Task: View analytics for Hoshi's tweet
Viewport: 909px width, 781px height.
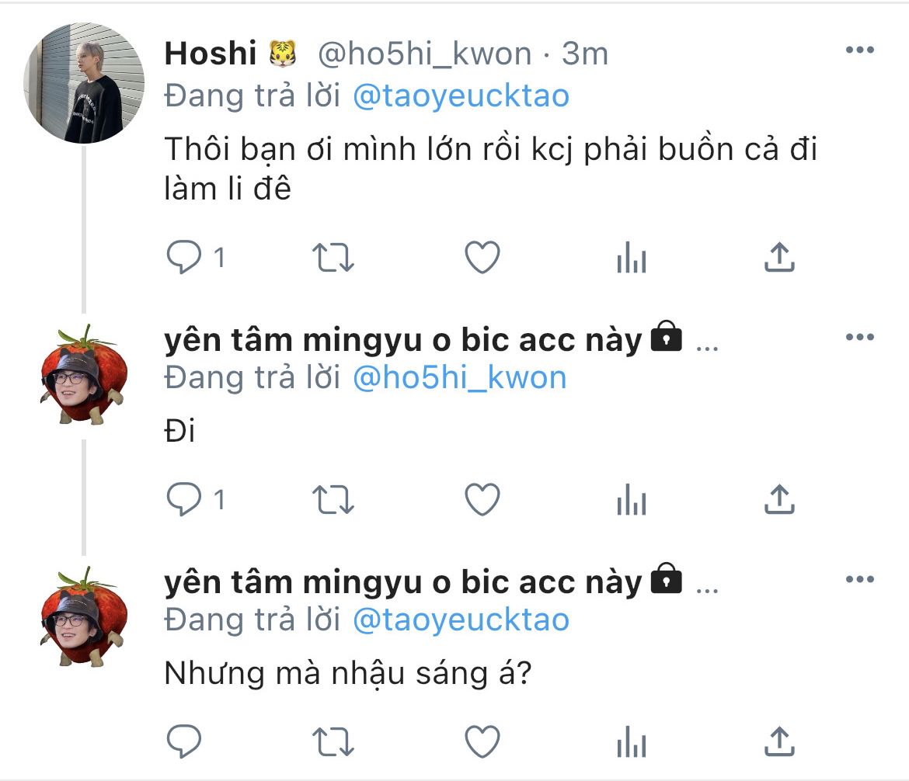Action: click(x=631, y=258)
